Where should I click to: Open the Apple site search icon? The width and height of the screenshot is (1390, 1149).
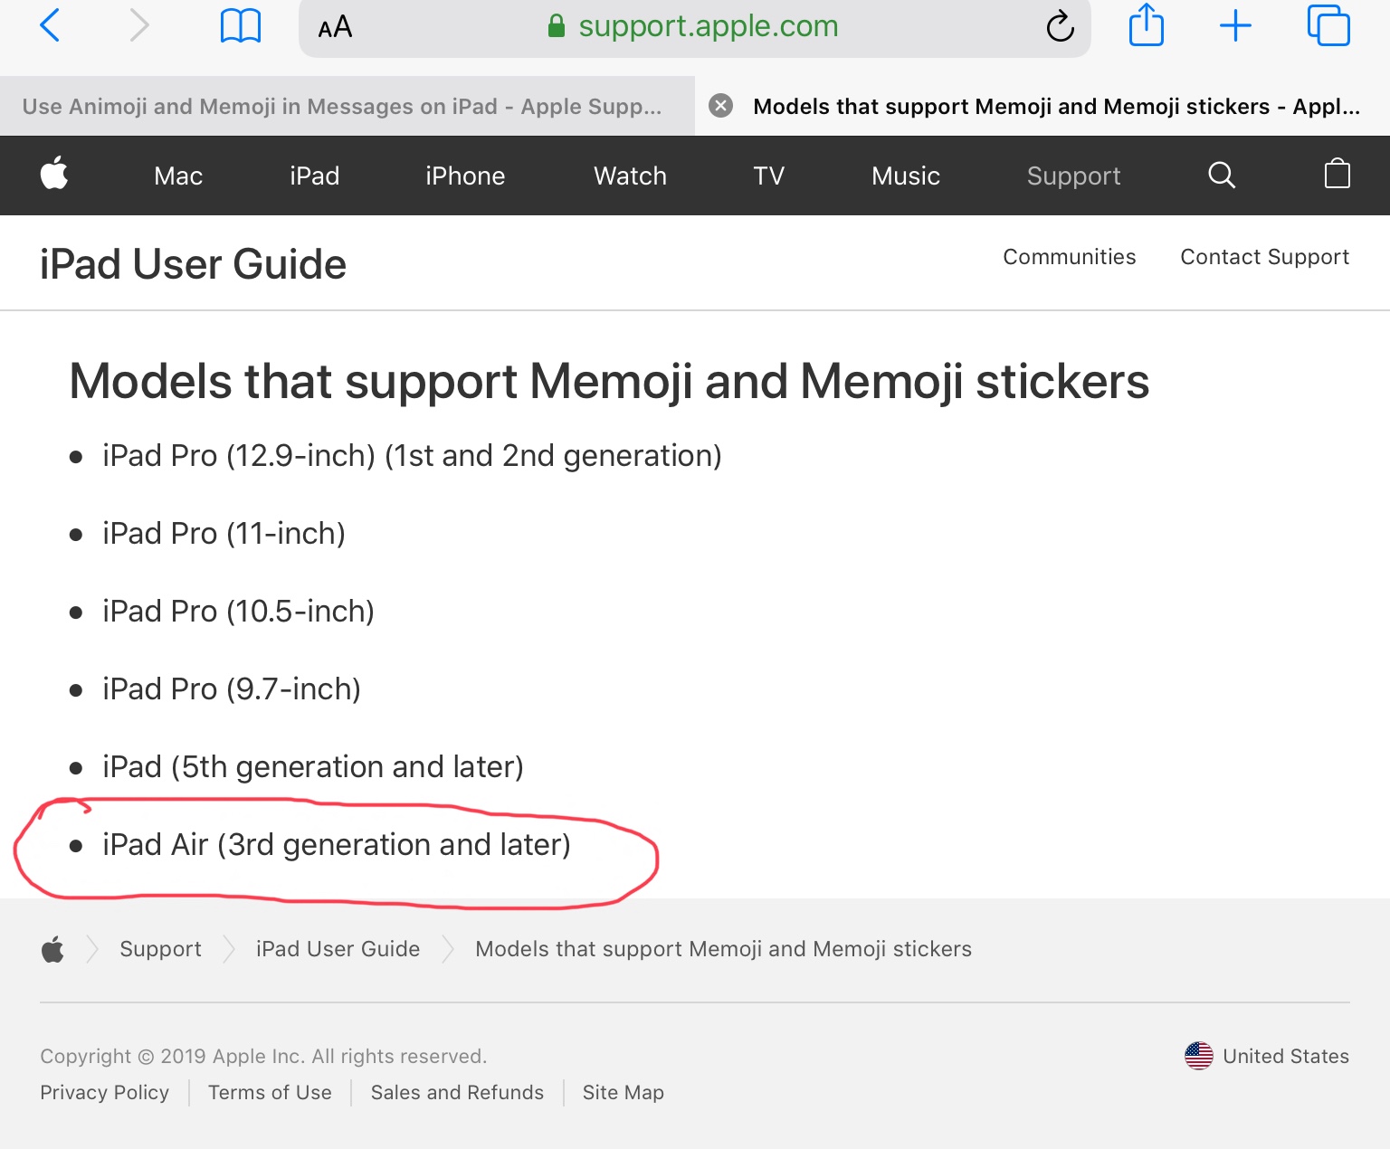tap(1221, 175)
